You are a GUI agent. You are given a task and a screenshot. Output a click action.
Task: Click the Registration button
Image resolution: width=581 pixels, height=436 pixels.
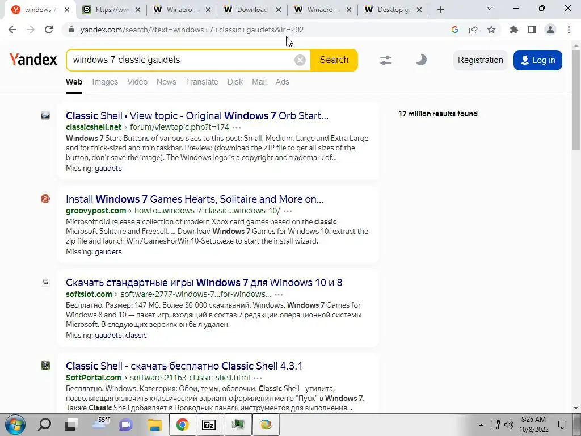[480, 60]
